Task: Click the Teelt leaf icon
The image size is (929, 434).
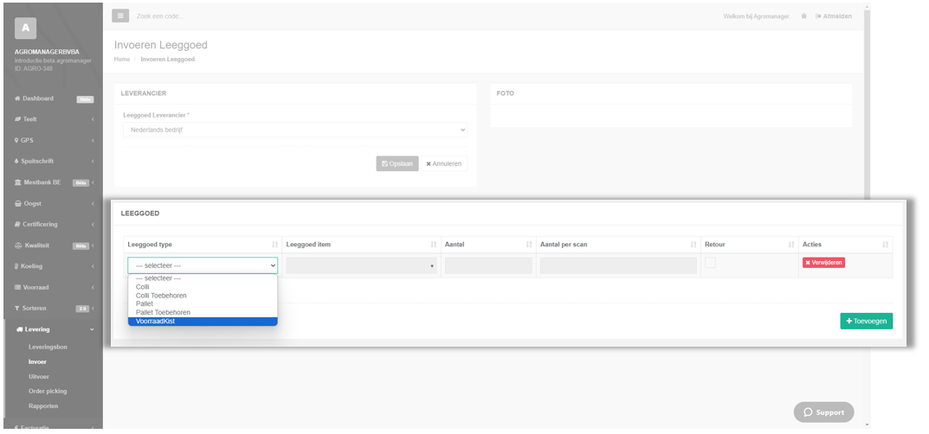Action: coord(18,119)
